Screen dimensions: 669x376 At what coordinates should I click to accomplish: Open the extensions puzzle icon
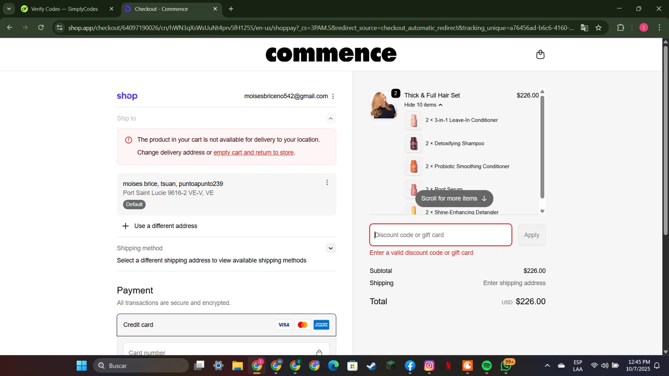coord(620,28)
